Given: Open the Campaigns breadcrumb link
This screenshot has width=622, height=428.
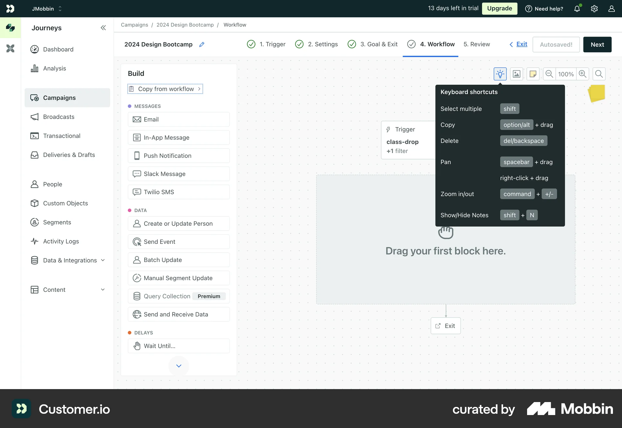Looking at the screenshot, I should [x=134, y=25].
